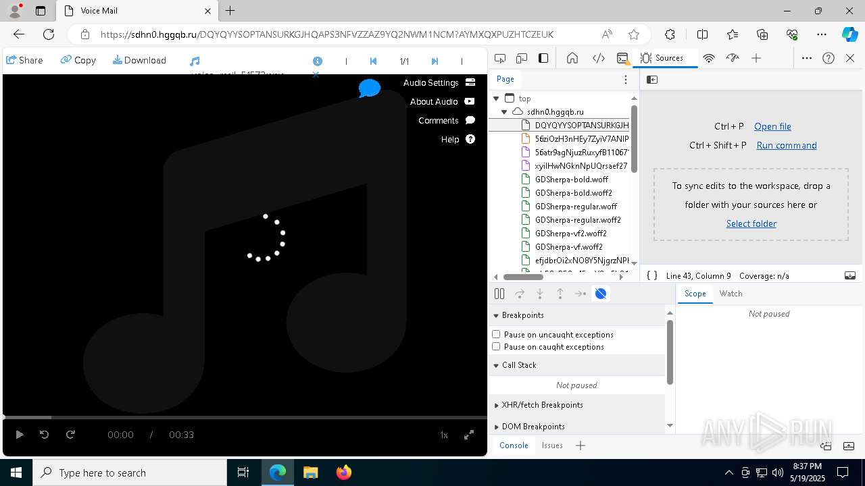The image size is (865, 486).
Task: Click the Copy button in the voice mail toolbar
Action: [78, 60]
